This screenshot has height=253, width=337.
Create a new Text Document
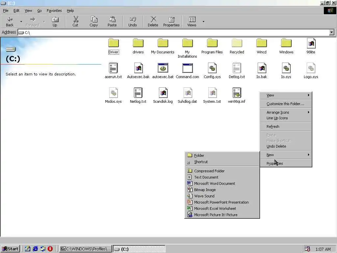point(222,177)
